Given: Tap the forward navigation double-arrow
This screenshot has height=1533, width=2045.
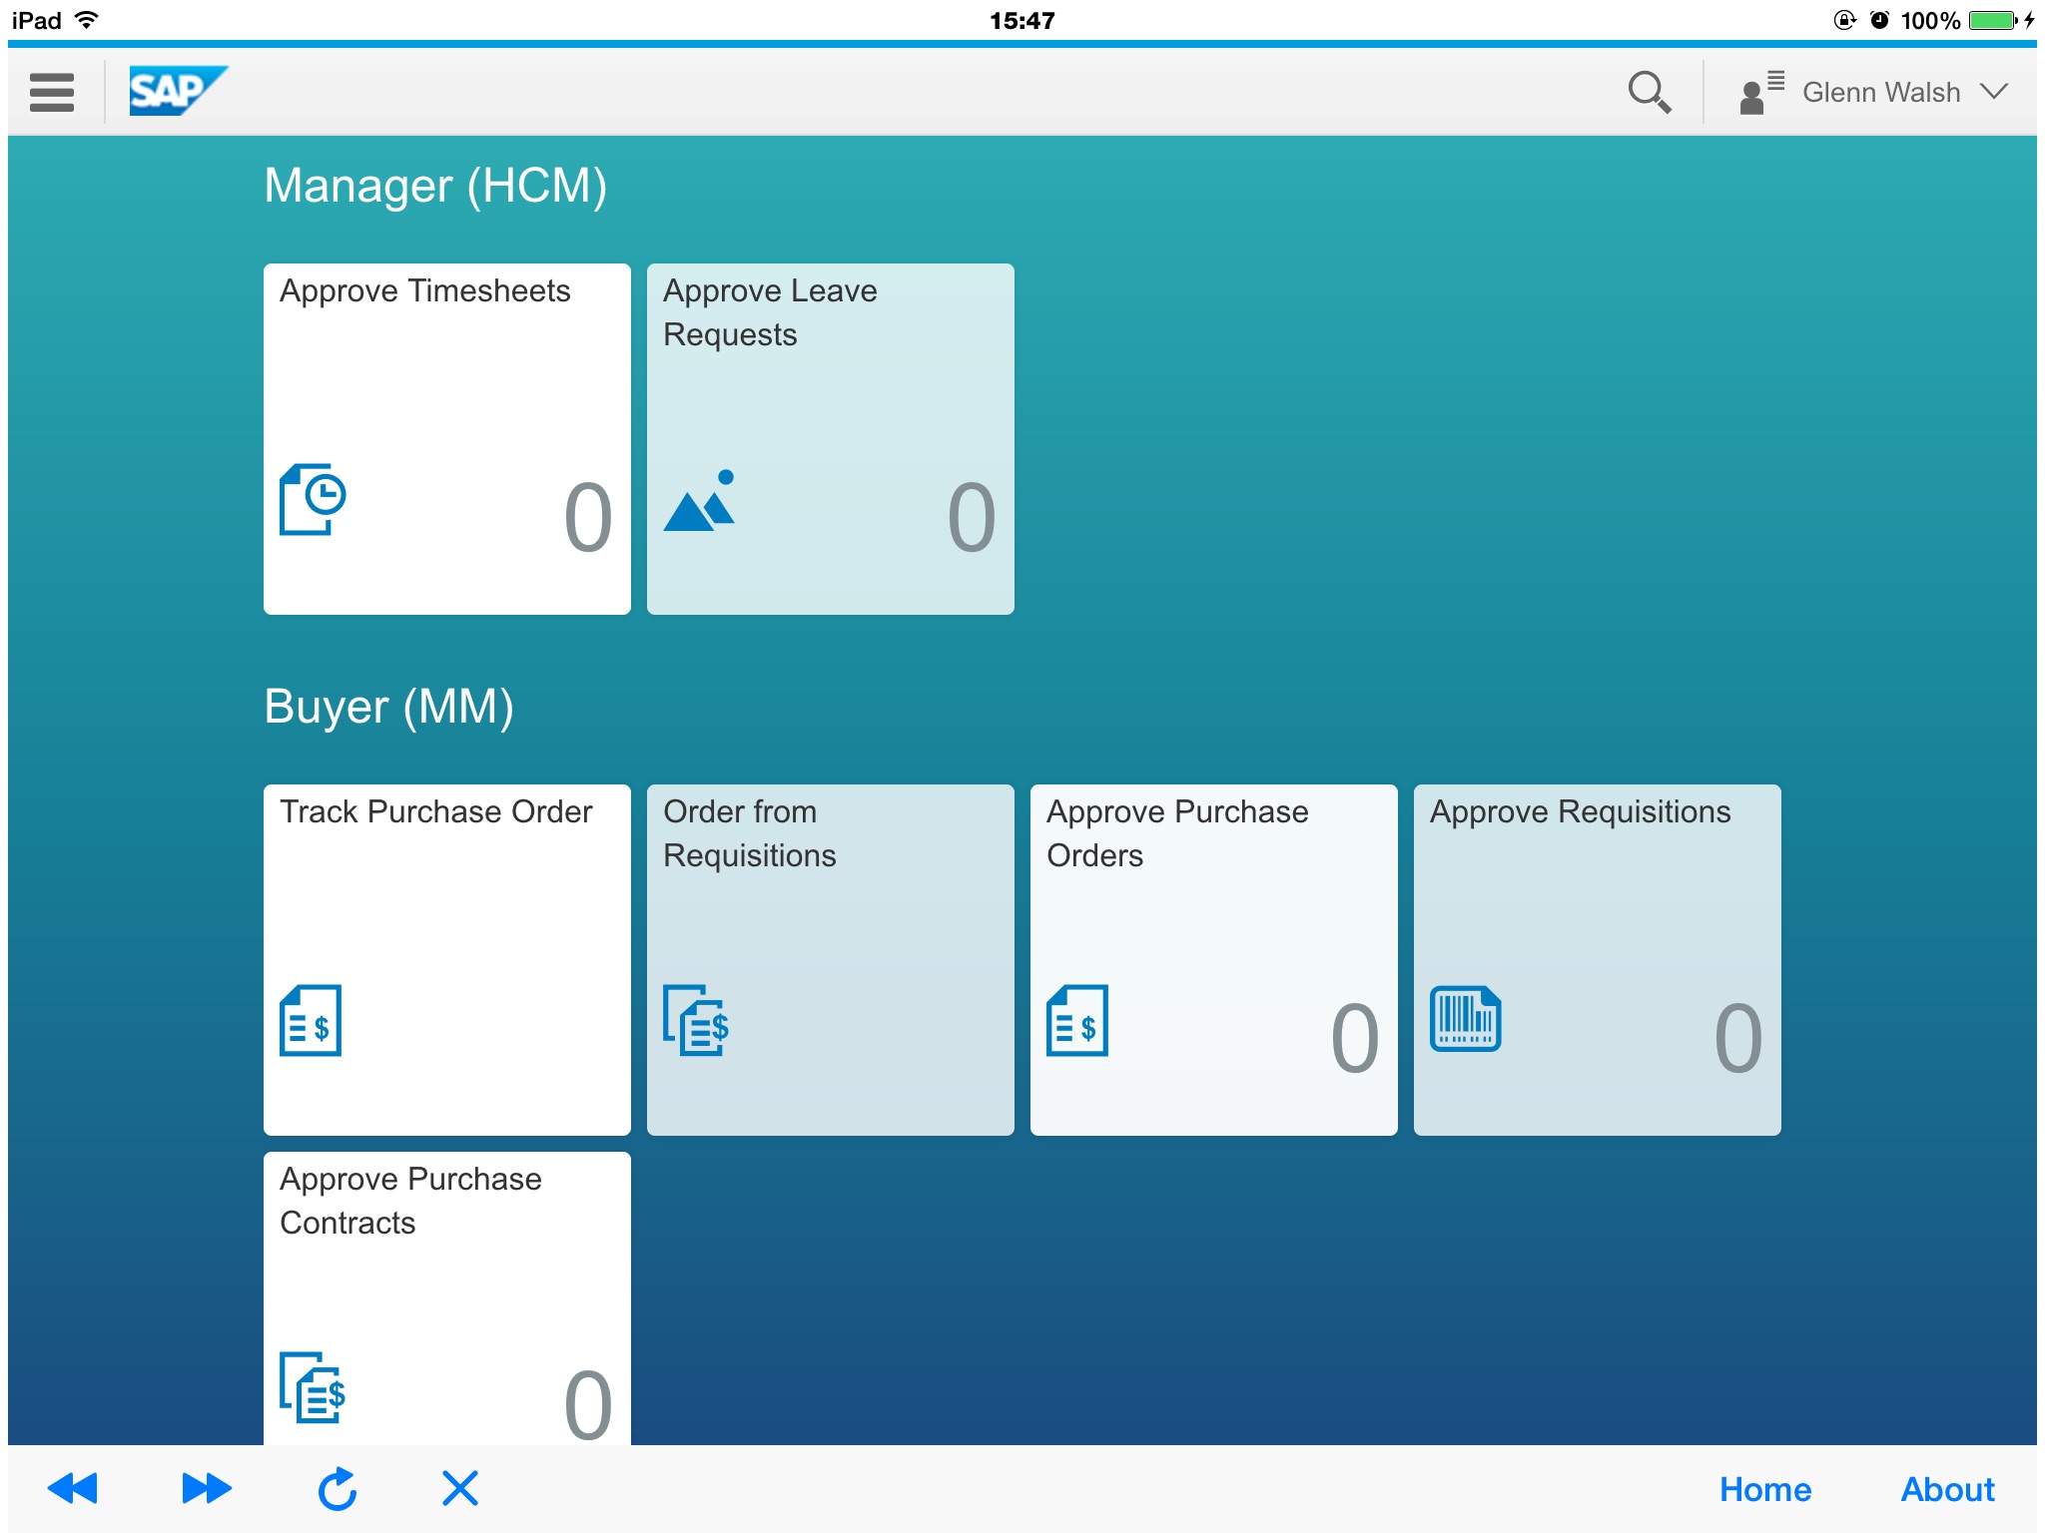Looking at the screenshot, I should point(207,1488).
